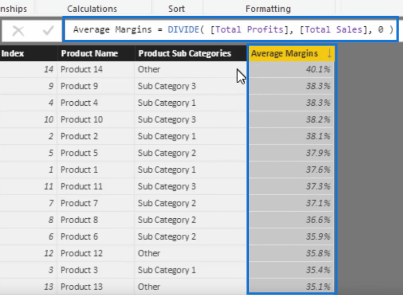Click the 35.4% margin value
The width and height of the screenshot is (403, 295).
tap(318, 270)
